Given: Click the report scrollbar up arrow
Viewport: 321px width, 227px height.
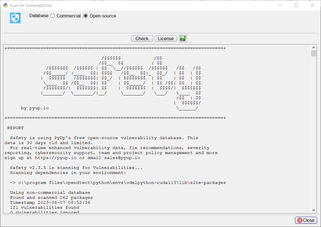Looking at the screenshot, I should point(314,47).
